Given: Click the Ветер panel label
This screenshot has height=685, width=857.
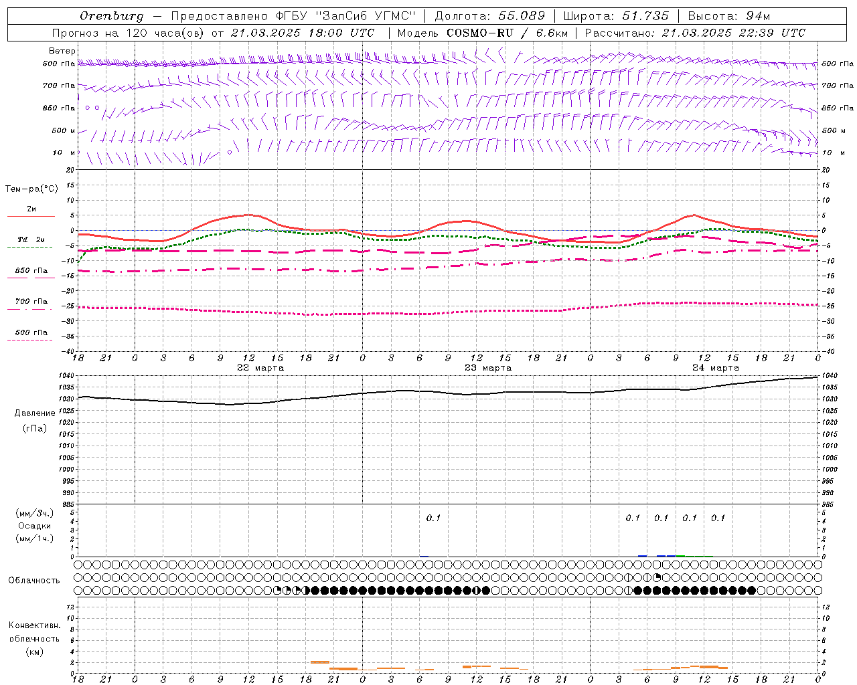Looking at the screenshot, I should [x=62, y=51].
